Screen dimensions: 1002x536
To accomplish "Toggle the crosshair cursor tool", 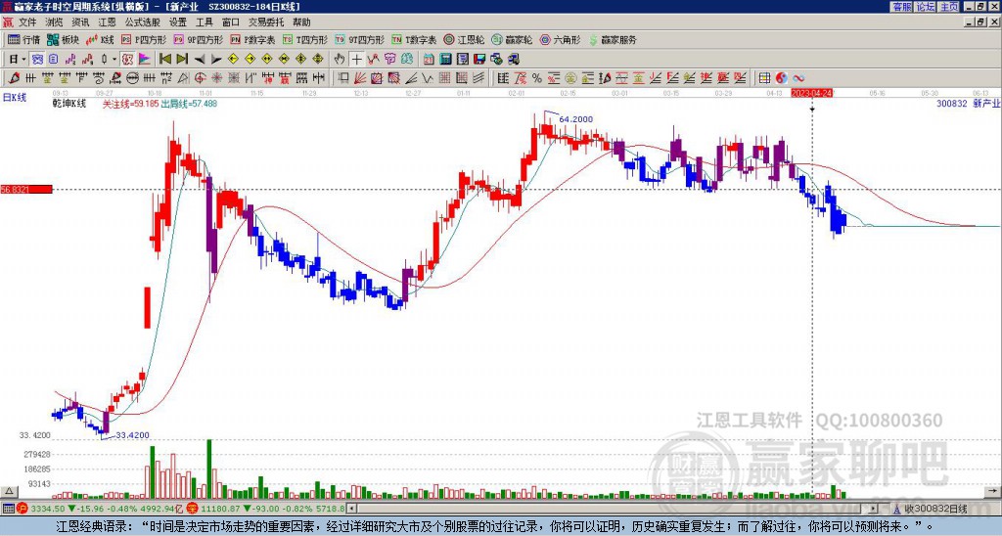I will (x=356, y=60).
